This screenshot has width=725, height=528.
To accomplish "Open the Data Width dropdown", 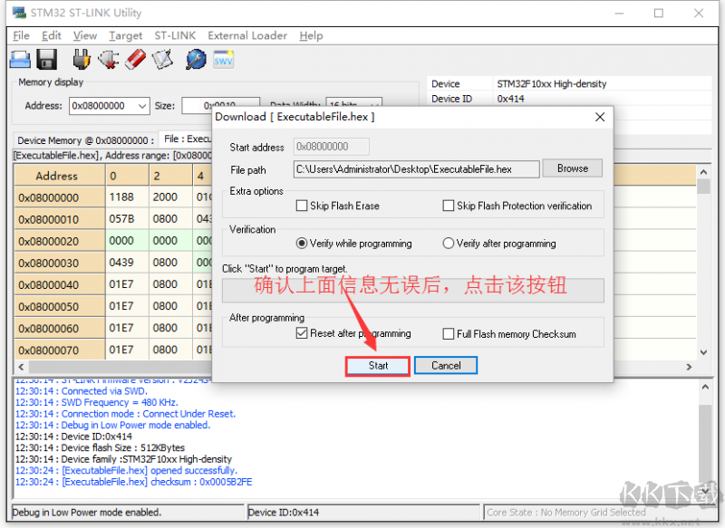I will (x=373, y=106).
